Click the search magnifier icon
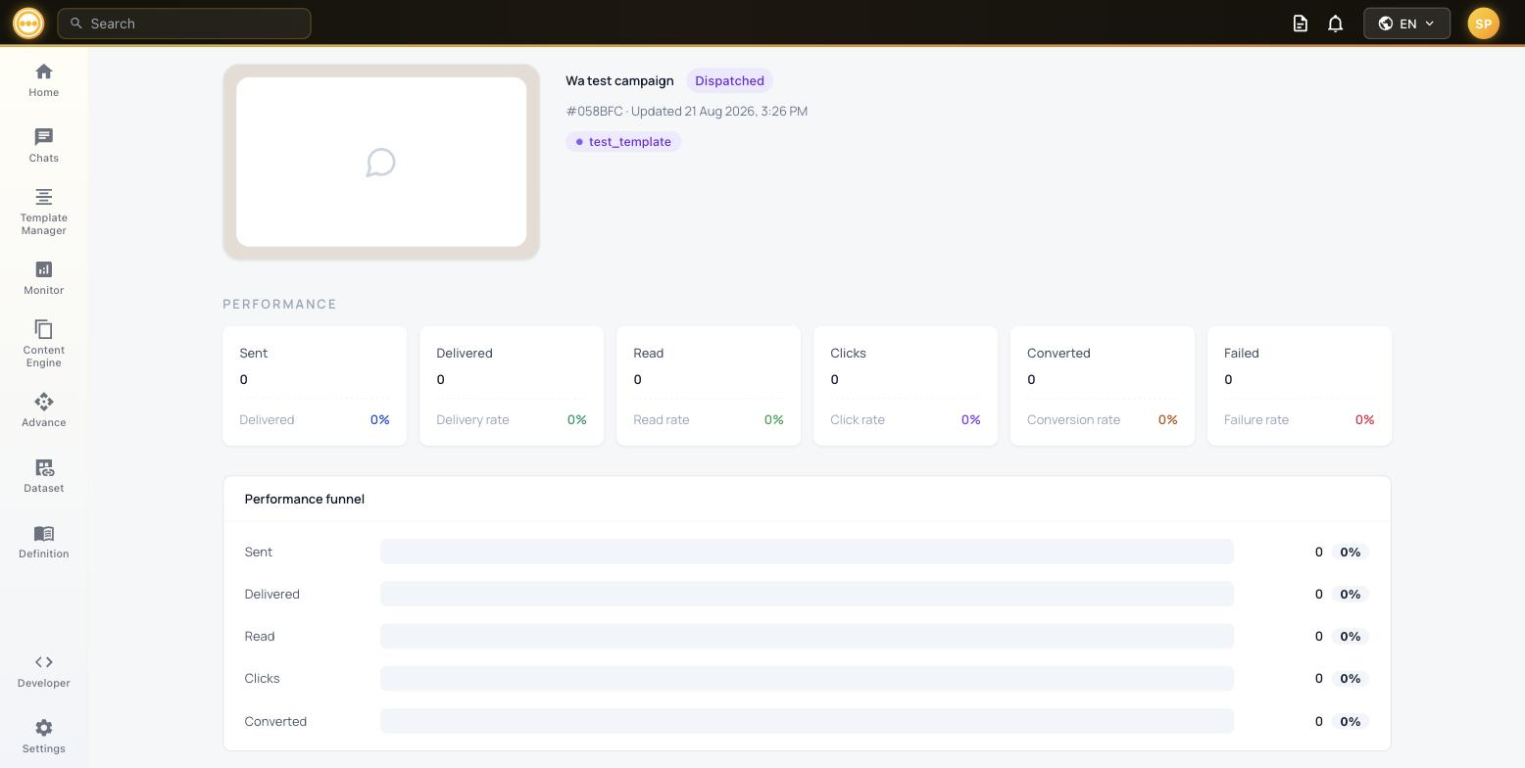Image resolution: width=1525 pixels, height=768 pixels. (x=75, y=24)
